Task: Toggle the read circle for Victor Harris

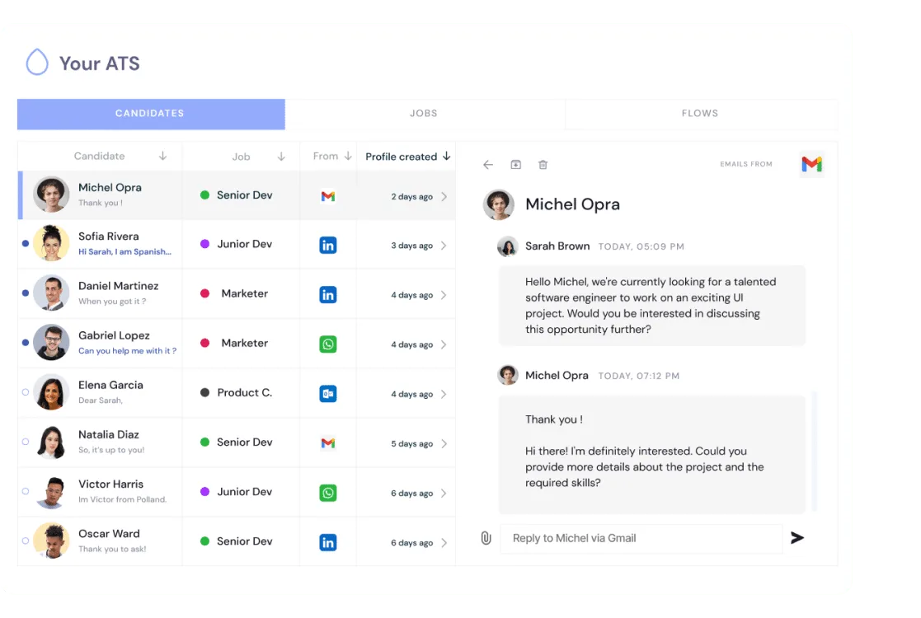Action: click(x=26, y=491)
